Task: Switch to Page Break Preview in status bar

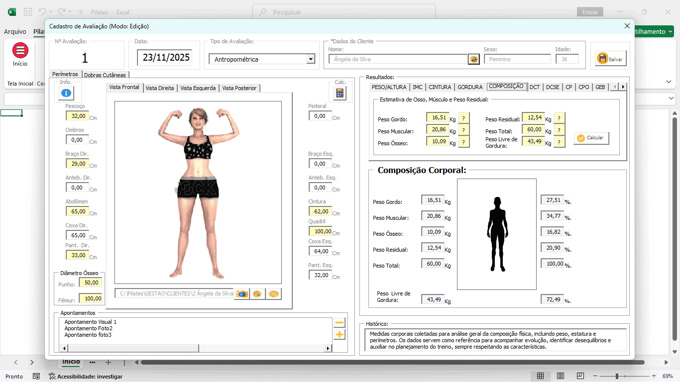Action: (580, 376)
